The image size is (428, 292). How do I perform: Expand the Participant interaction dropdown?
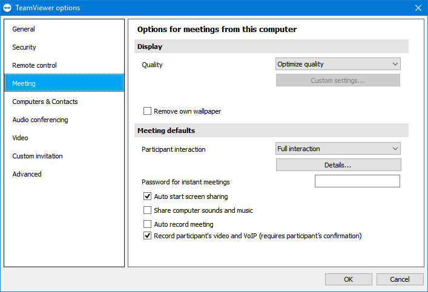coord(338,149)
